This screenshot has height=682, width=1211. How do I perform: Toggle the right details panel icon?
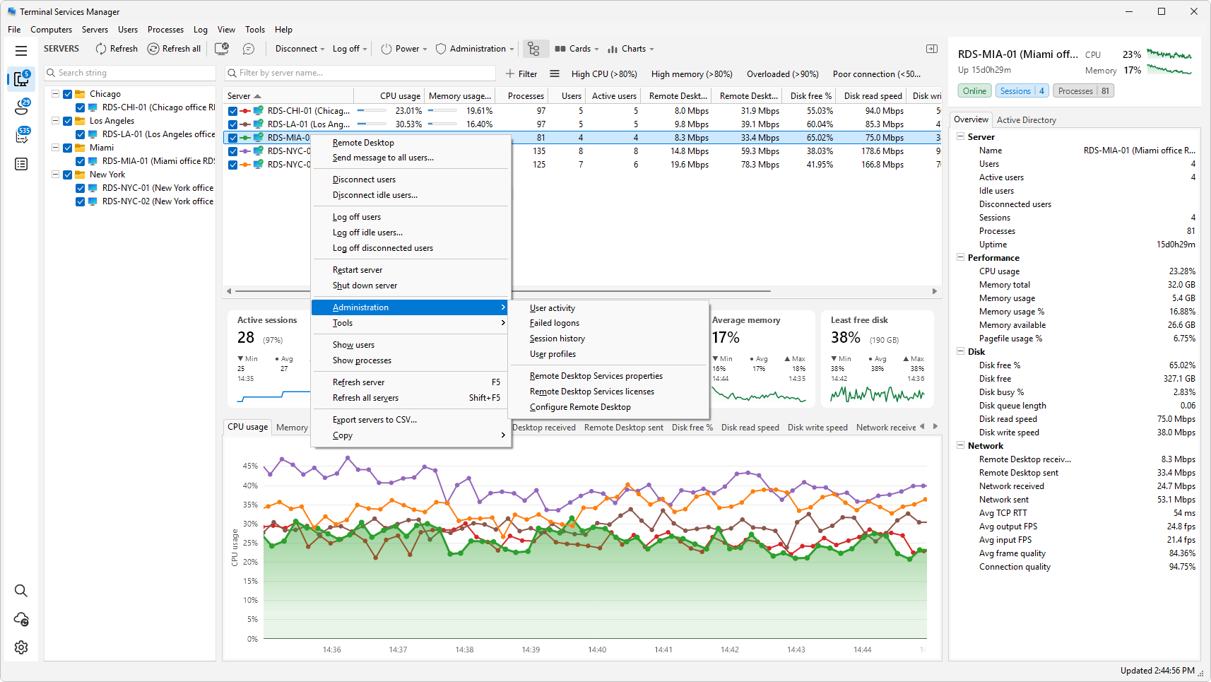tap(932, 49)
